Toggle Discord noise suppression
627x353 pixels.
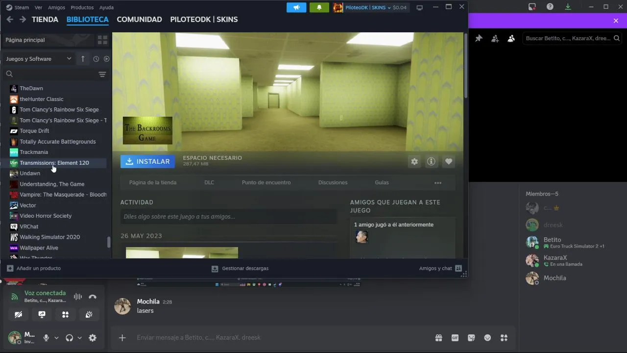point(77,297)
